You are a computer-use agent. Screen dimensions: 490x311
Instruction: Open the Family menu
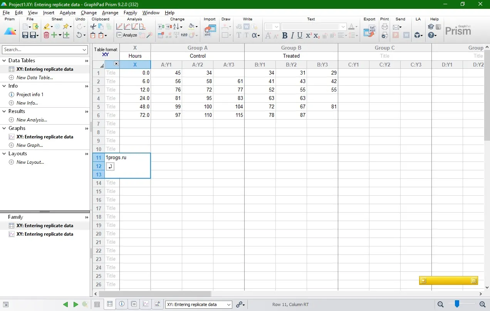pos(130,13)
